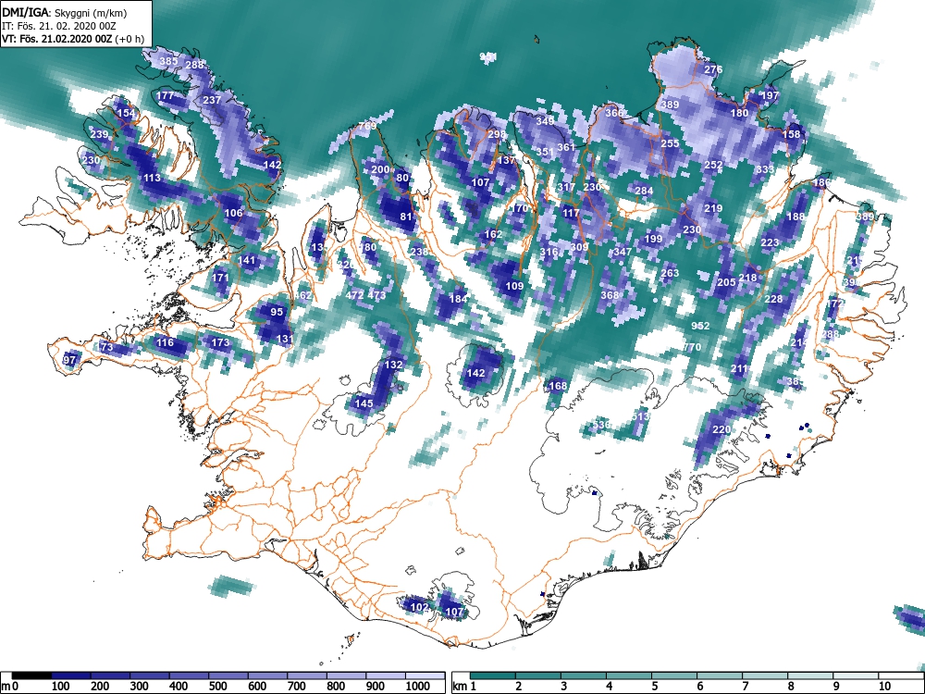Click the visibility reading 173

[x=219, y=341]
